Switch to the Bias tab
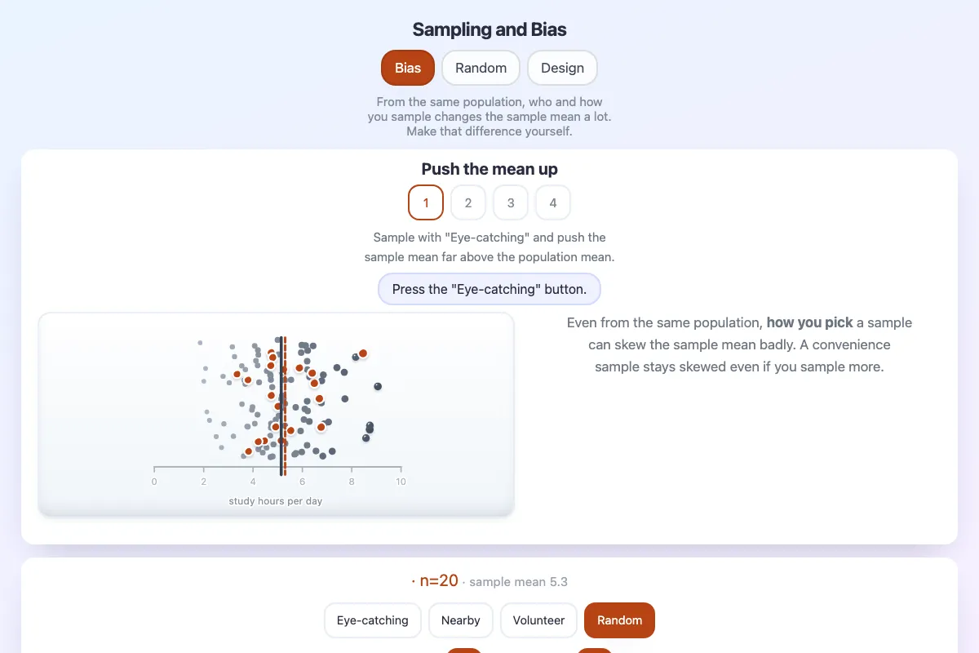Image resolution: width=979 pixels, height=653 pixels. click(x=408, y=68)
